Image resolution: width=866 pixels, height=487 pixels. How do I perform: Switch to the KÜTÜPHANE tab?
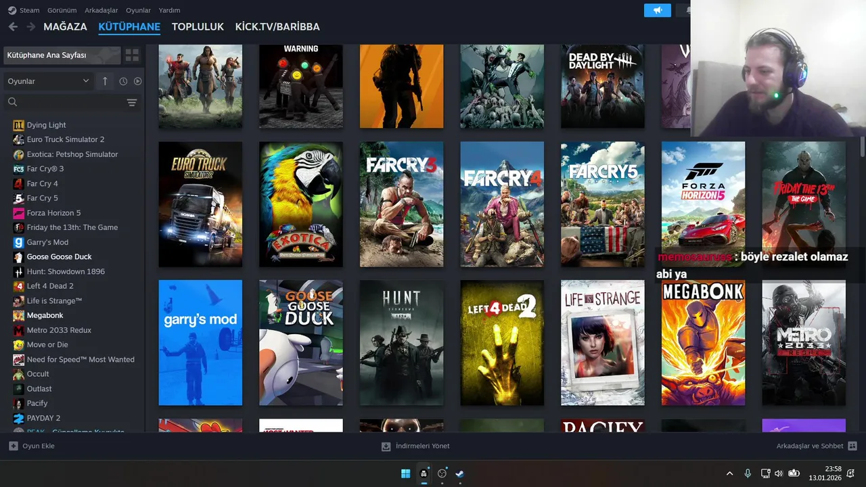point(129,26)
